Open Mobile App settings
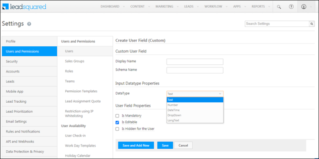The height and width of the screenshot is (159, 319). (29, 92)
